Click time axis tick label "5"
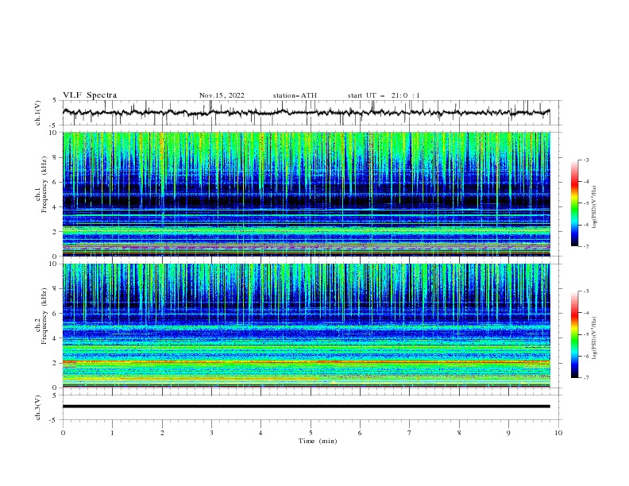Viewport: 629px width, 486px height. click(x=311, y=433)
